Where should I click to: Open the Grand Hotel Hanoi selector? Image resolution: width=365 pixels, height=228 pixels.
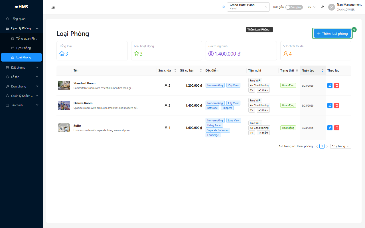[x=248, y=7]
